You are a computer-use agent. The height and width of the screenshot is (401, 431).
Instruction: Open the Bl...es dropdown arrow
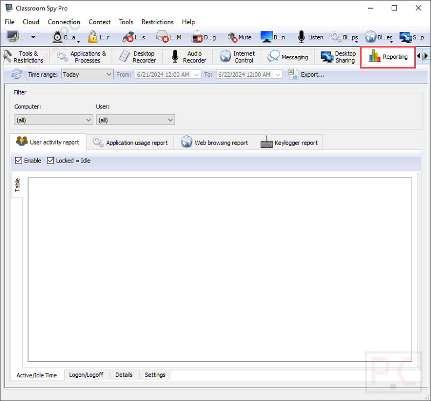point(391,42)
